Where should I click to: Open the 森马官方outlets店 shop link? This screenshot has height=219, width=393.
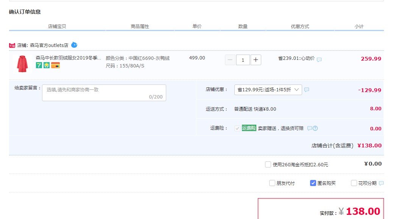(x=49, y=45)
